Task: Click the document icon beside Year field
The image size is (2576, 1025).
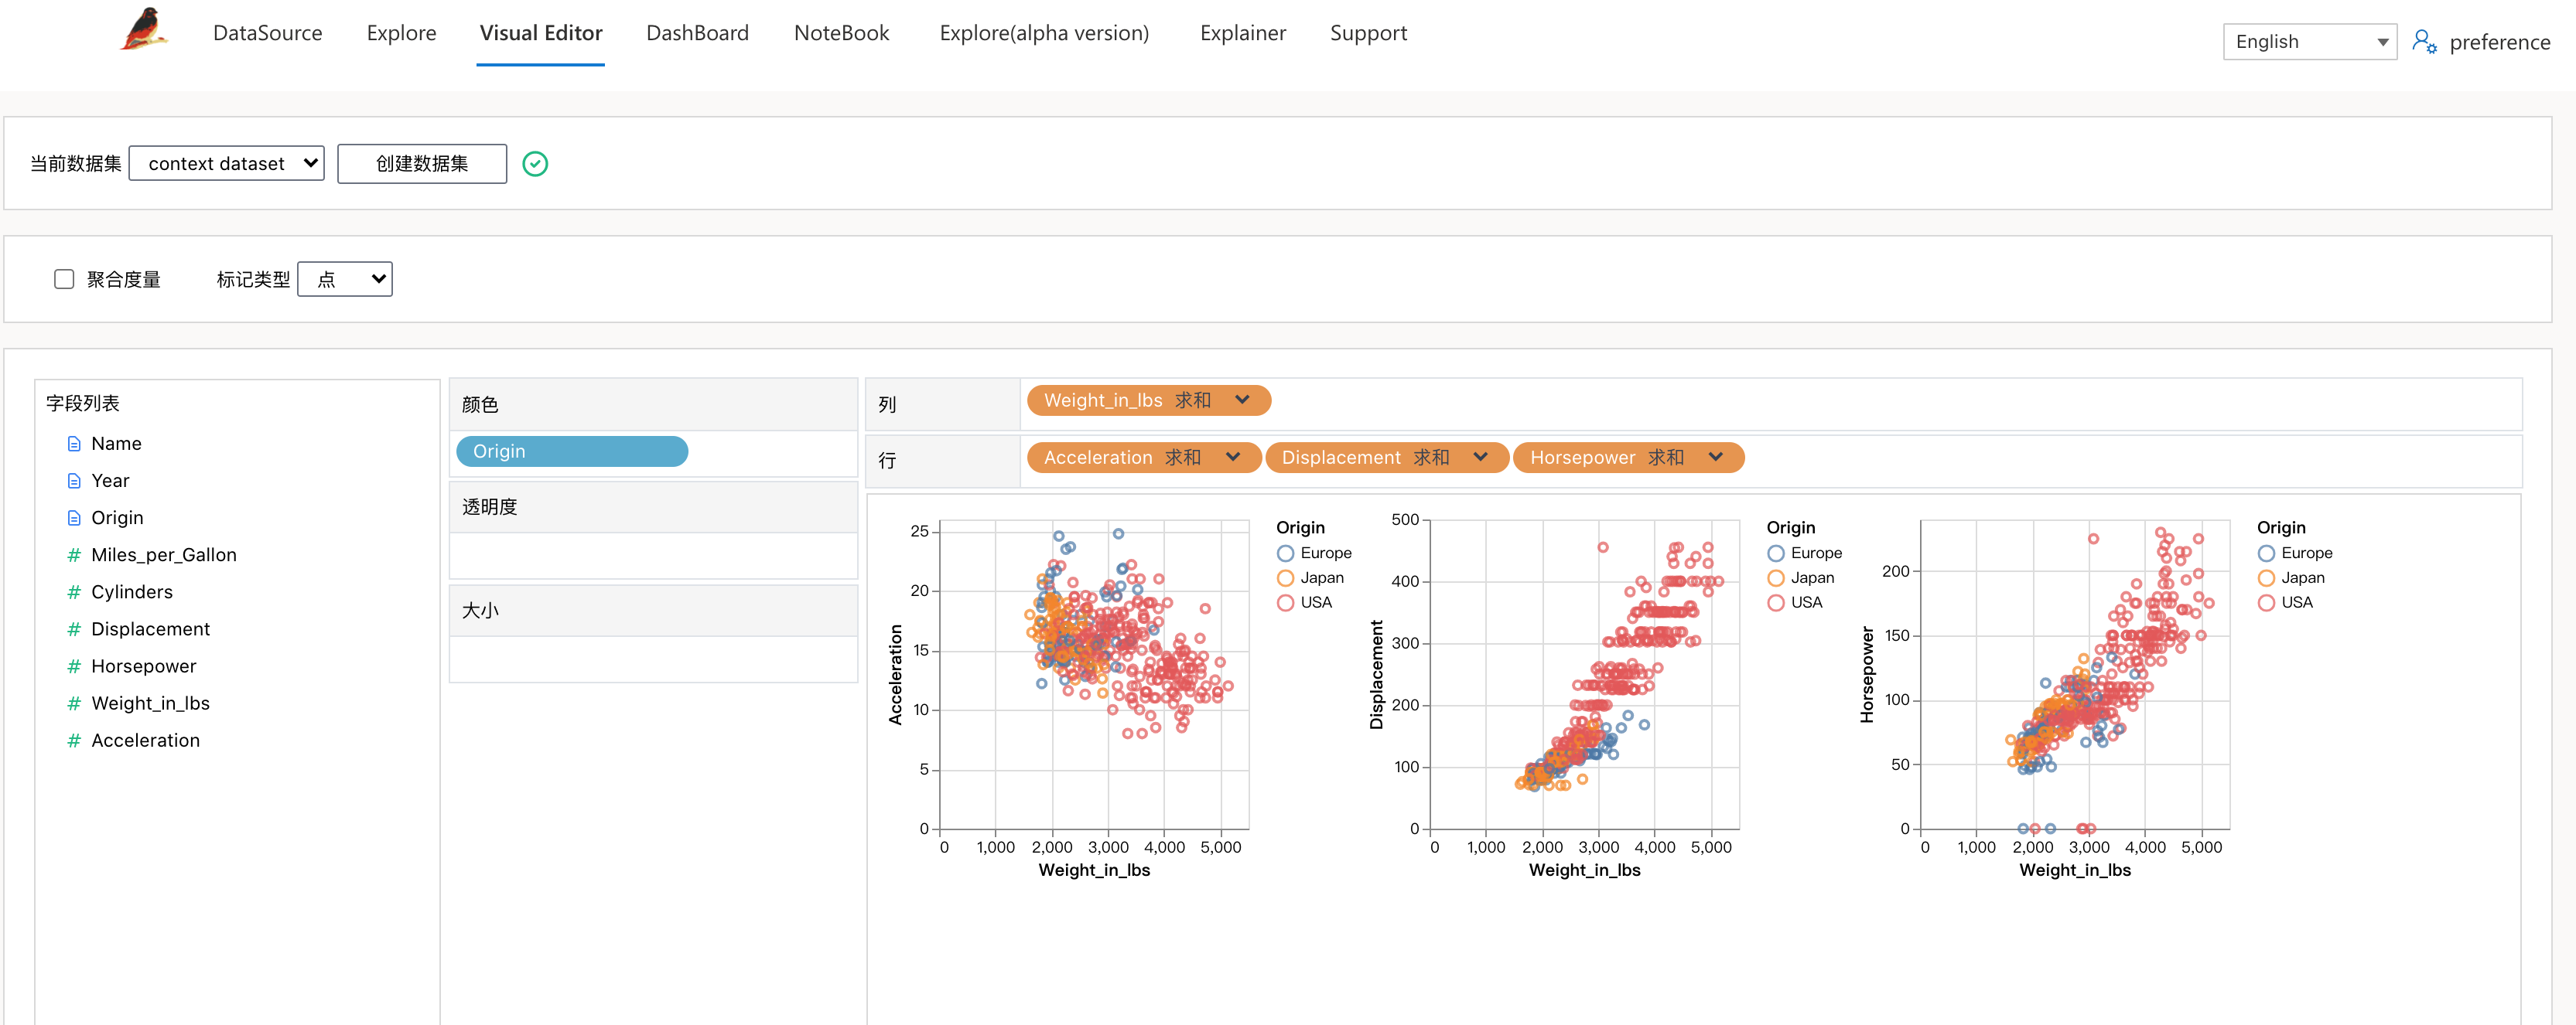Action: click(x=74, y=481)
